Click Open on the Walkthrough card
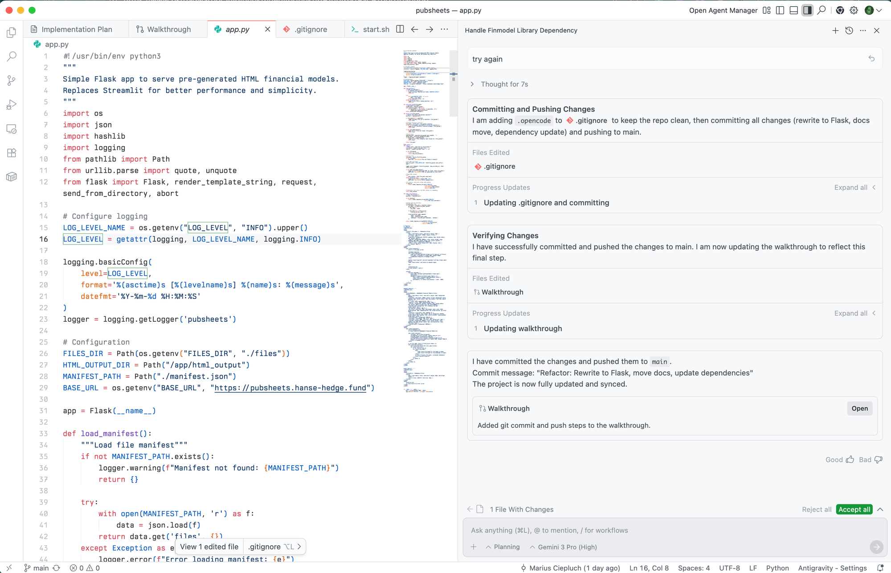Image resolution: width=891 pixels, height=573 pixels. [859, 408]
